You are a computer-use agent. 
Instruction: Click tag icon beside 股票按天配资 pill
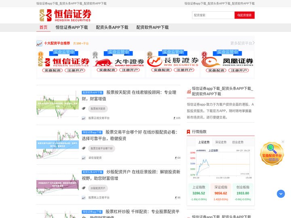84,109
